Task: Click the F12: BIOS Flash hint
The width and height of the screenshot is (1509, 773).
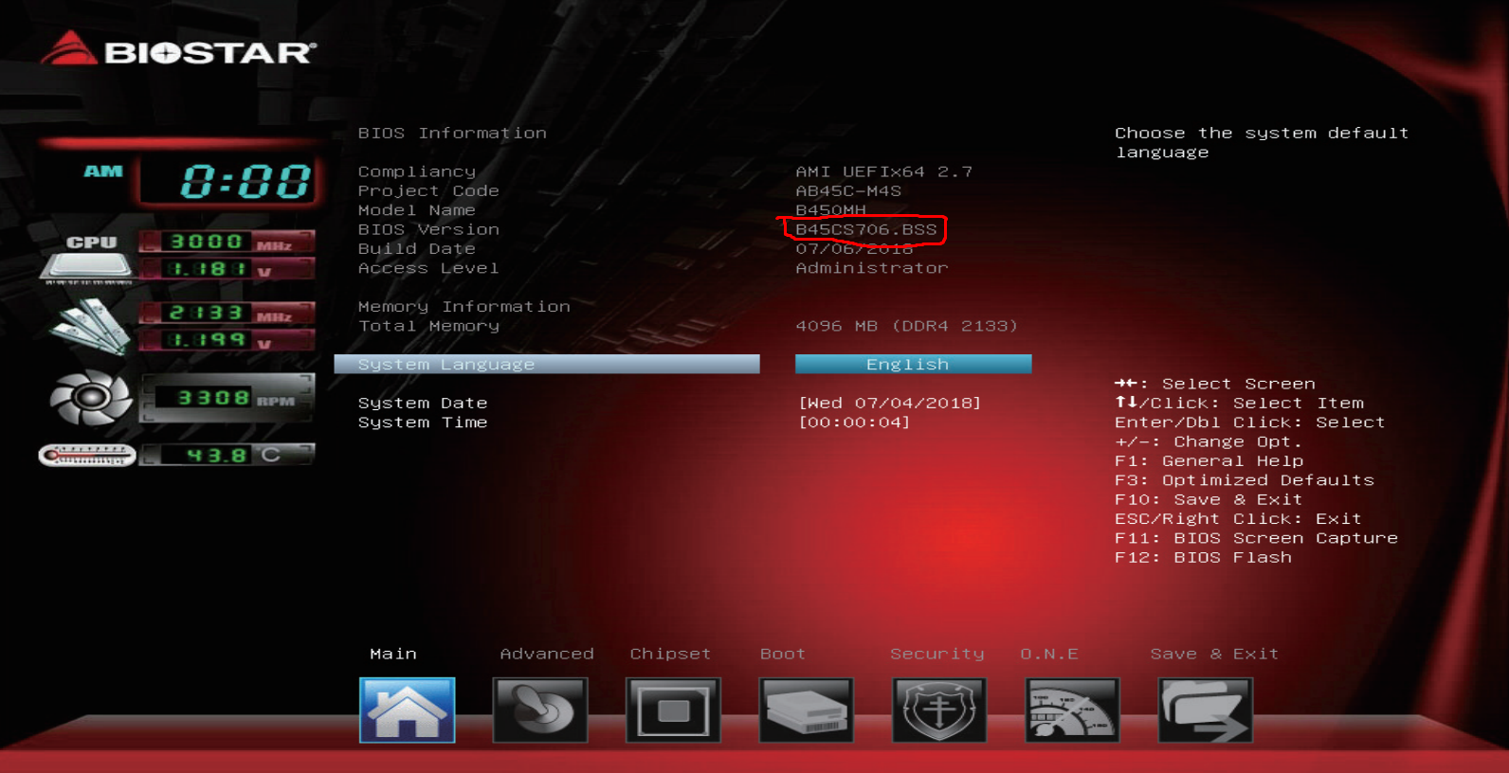Action: [x=1203, y=557]
